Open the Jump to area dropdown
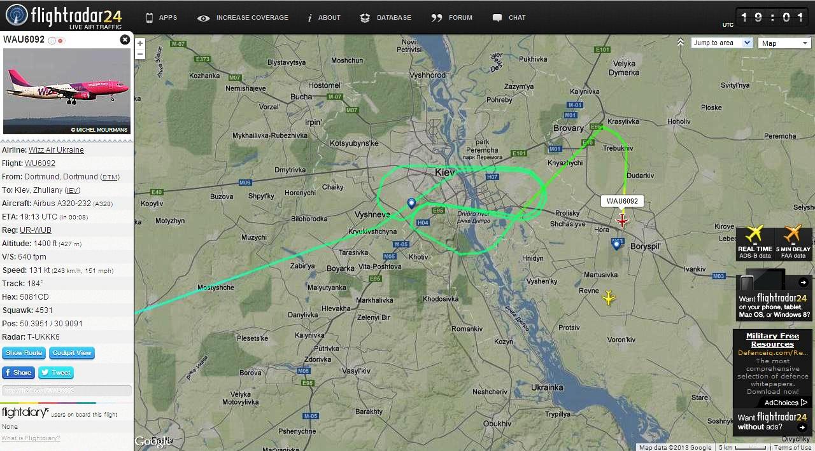Viewport: 815px width, 451px height. point(722,43)
